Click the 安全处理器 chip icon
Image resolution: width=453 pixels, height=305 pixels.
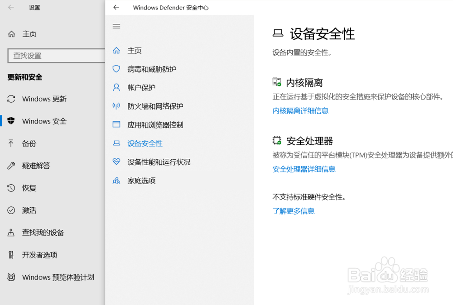tap(277, 141)
